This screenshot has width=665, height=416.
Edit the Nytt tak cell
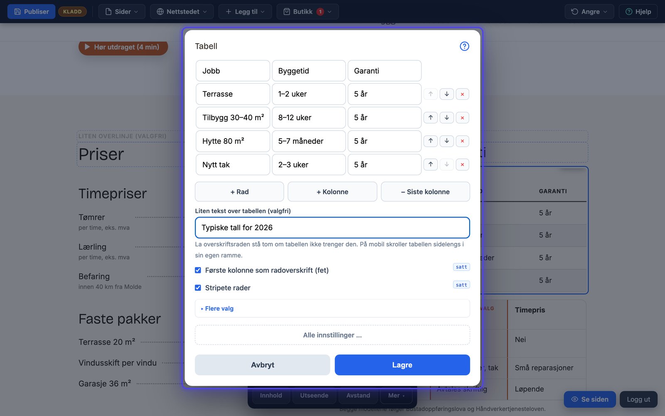click(233, 165)
